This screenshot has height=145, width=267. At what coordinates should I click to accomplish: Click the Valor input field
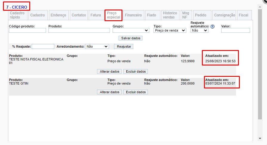tap(236, 30)
